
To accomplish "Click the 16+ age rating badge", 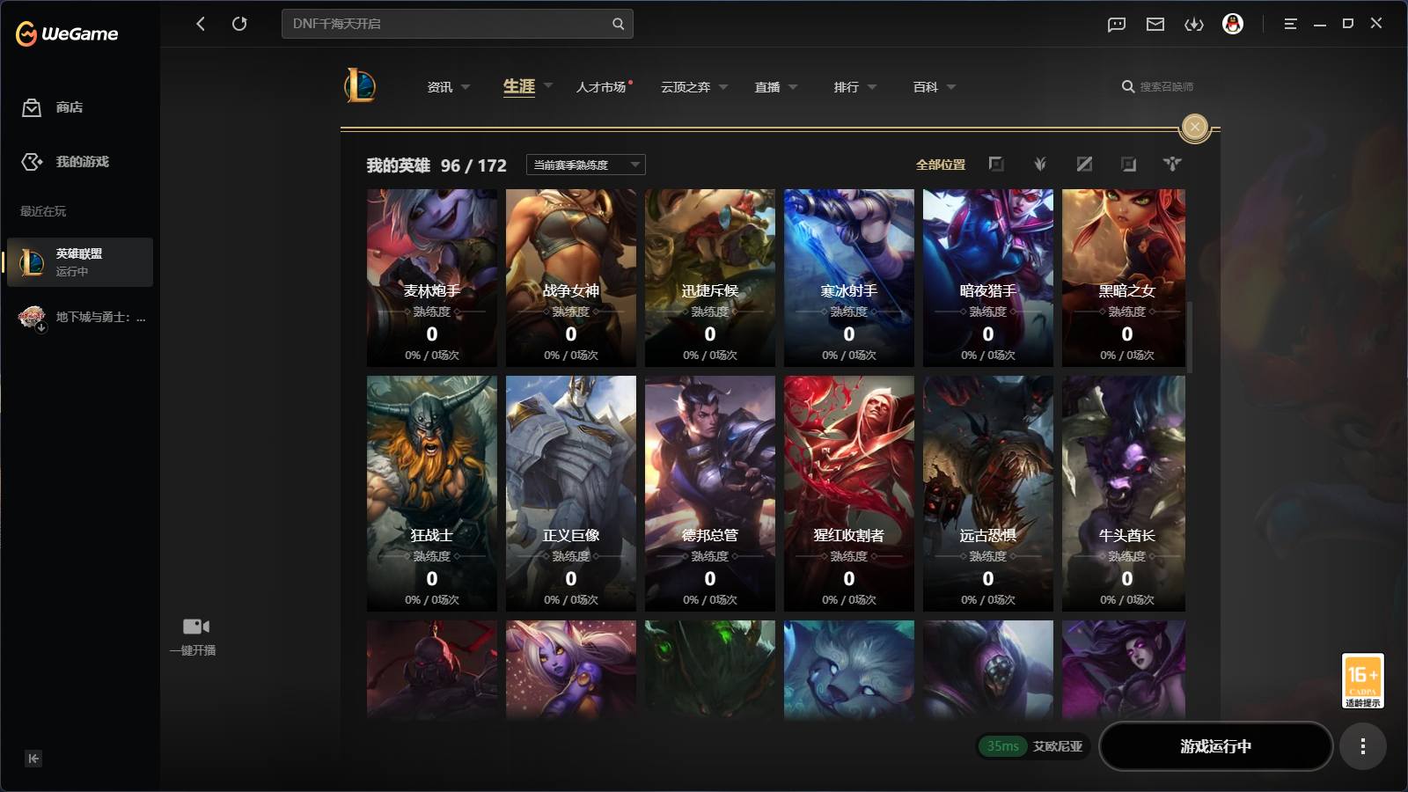I will pos(1362,680).
